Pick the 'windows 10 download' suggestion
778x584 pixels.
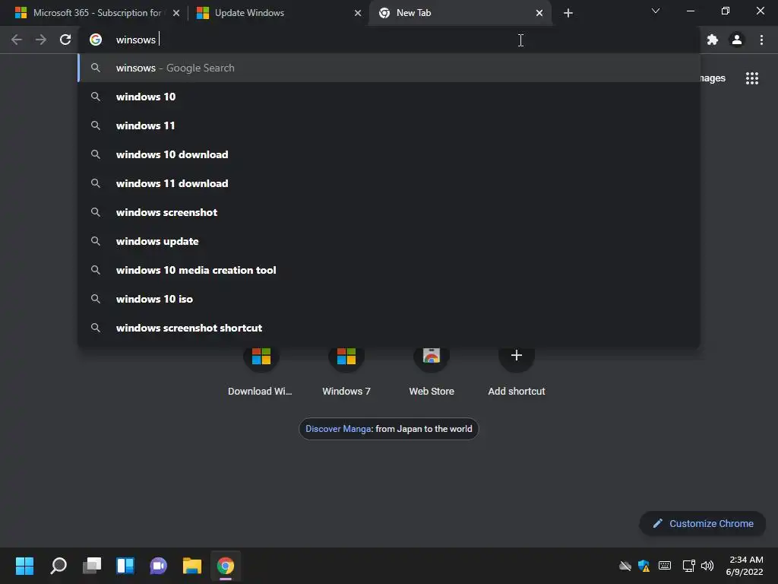(x=389, y=154)
